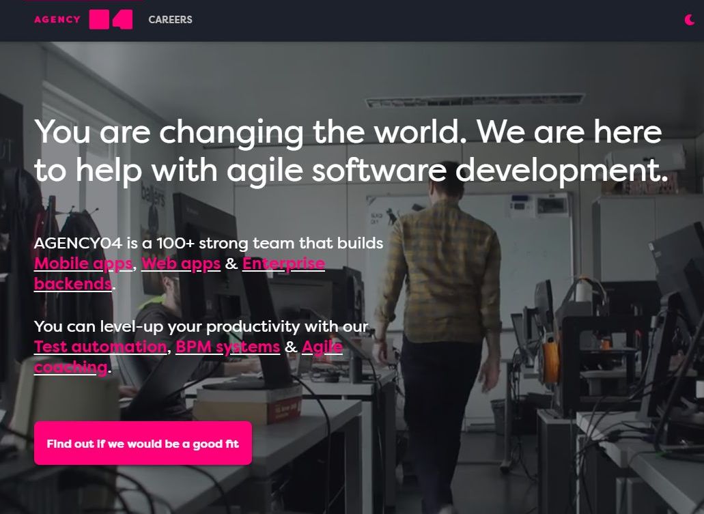
Task: Follow the Enterprise link text
Action: (x=284, y=263)
